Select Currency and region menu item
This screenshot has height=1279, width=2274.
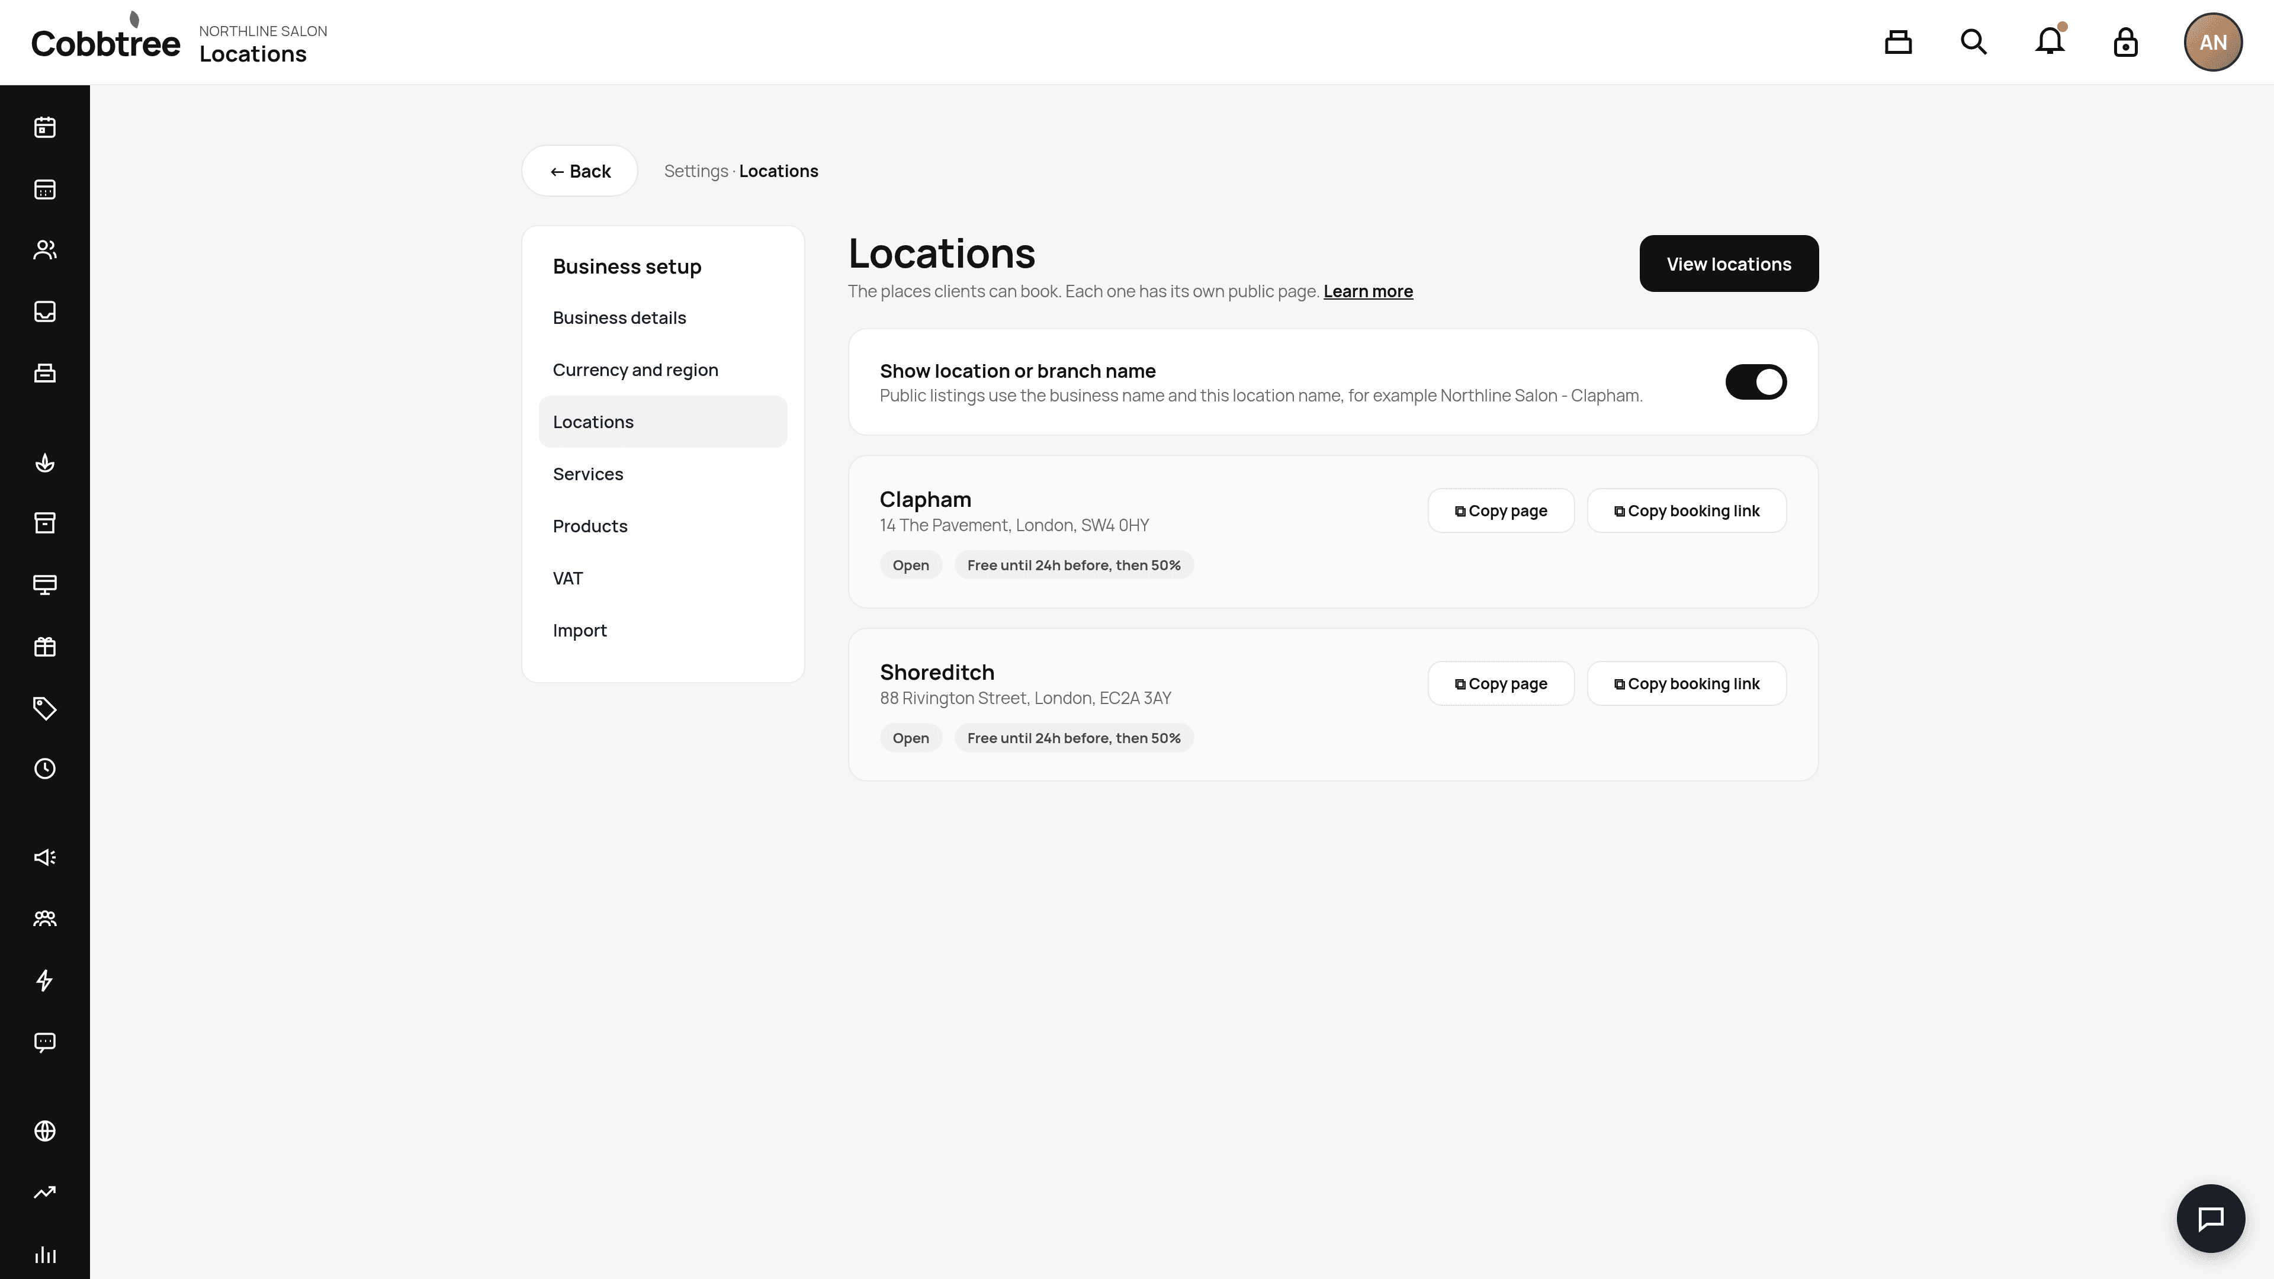[x=663, y=370]
